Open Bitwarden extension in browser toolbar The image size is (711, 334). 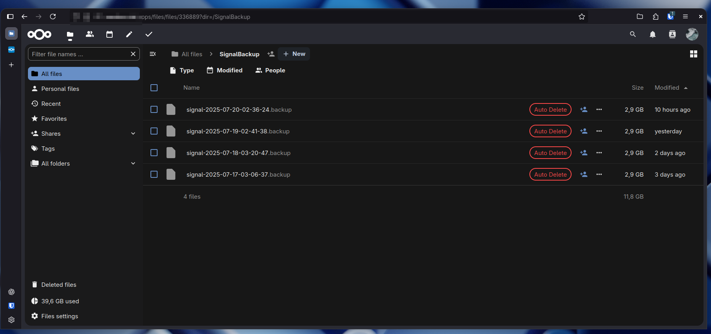(x=670, y=16)
